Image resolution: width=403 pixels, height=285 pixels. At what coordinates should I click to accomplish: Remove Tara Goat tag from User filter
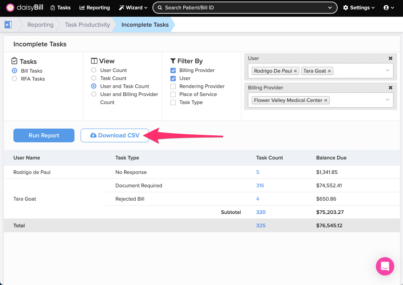pos(329,71)
